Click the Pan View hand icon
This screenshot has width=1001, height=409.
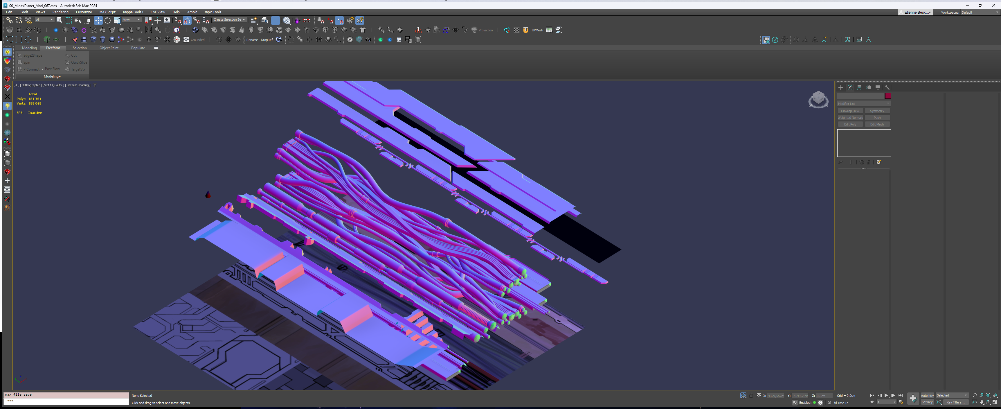click(982, 402)
